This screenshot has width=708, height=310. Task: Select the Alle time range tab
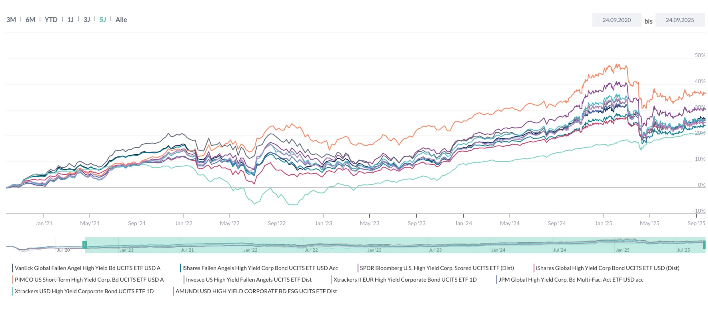click(x=121, y=19)
